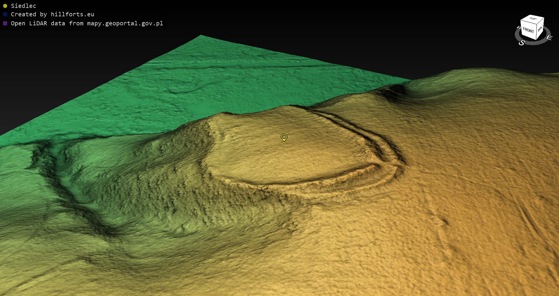
Task: Select the FRONT face of the view cube
Action: [528, 30]
